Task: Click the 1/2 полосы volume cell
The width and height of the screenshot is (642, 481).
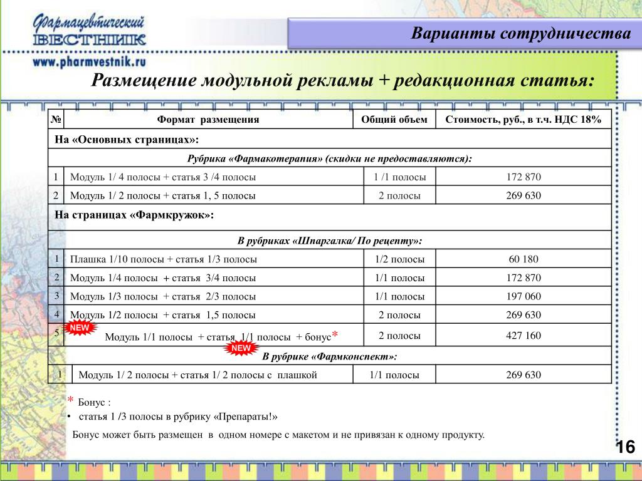Action: coord(399,259)
